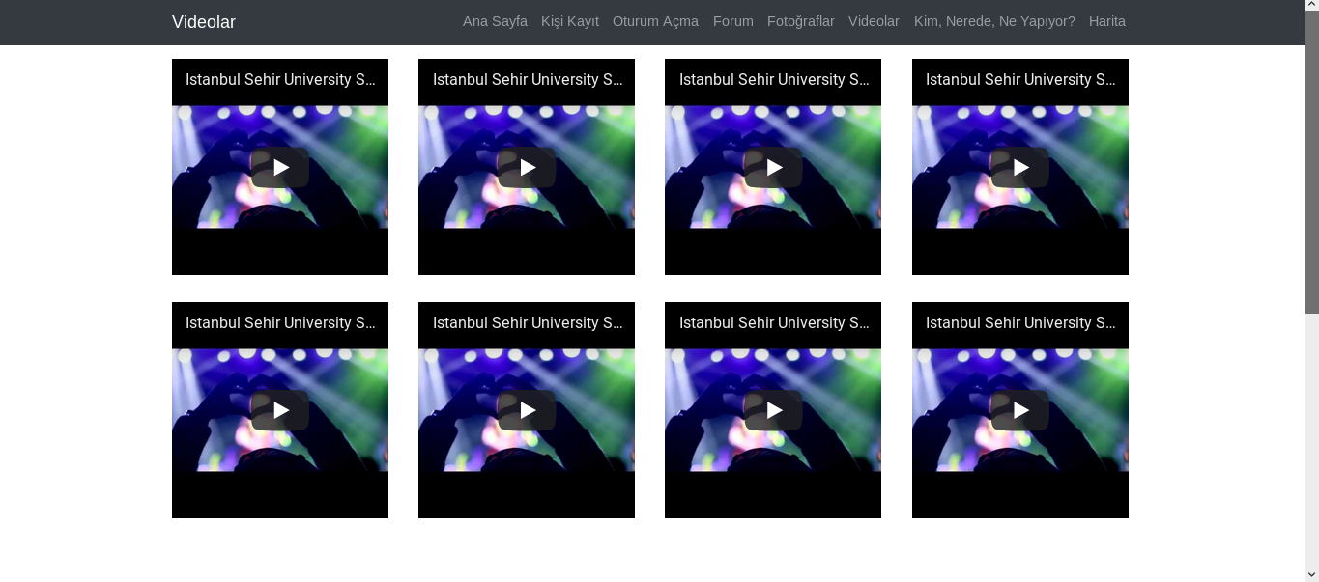Open Oturum Açma login link

click(655, 21)
